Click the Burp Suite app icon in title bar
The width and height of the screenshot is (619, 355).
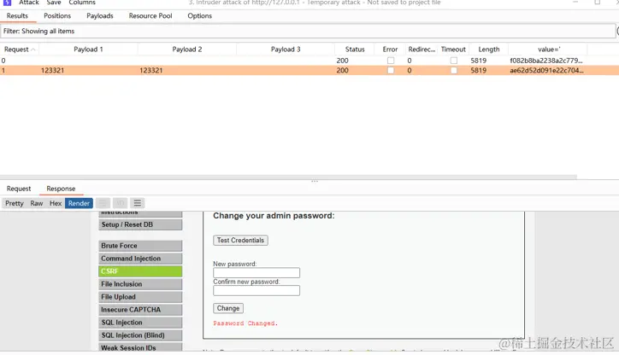point(7,3)
